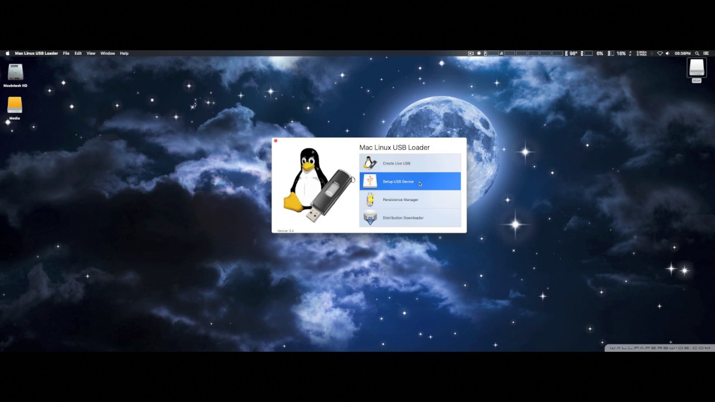Viewport: 715px width, 402px height.
Task: Open the Distribution Downloader option
Action: tap(410, 218)
